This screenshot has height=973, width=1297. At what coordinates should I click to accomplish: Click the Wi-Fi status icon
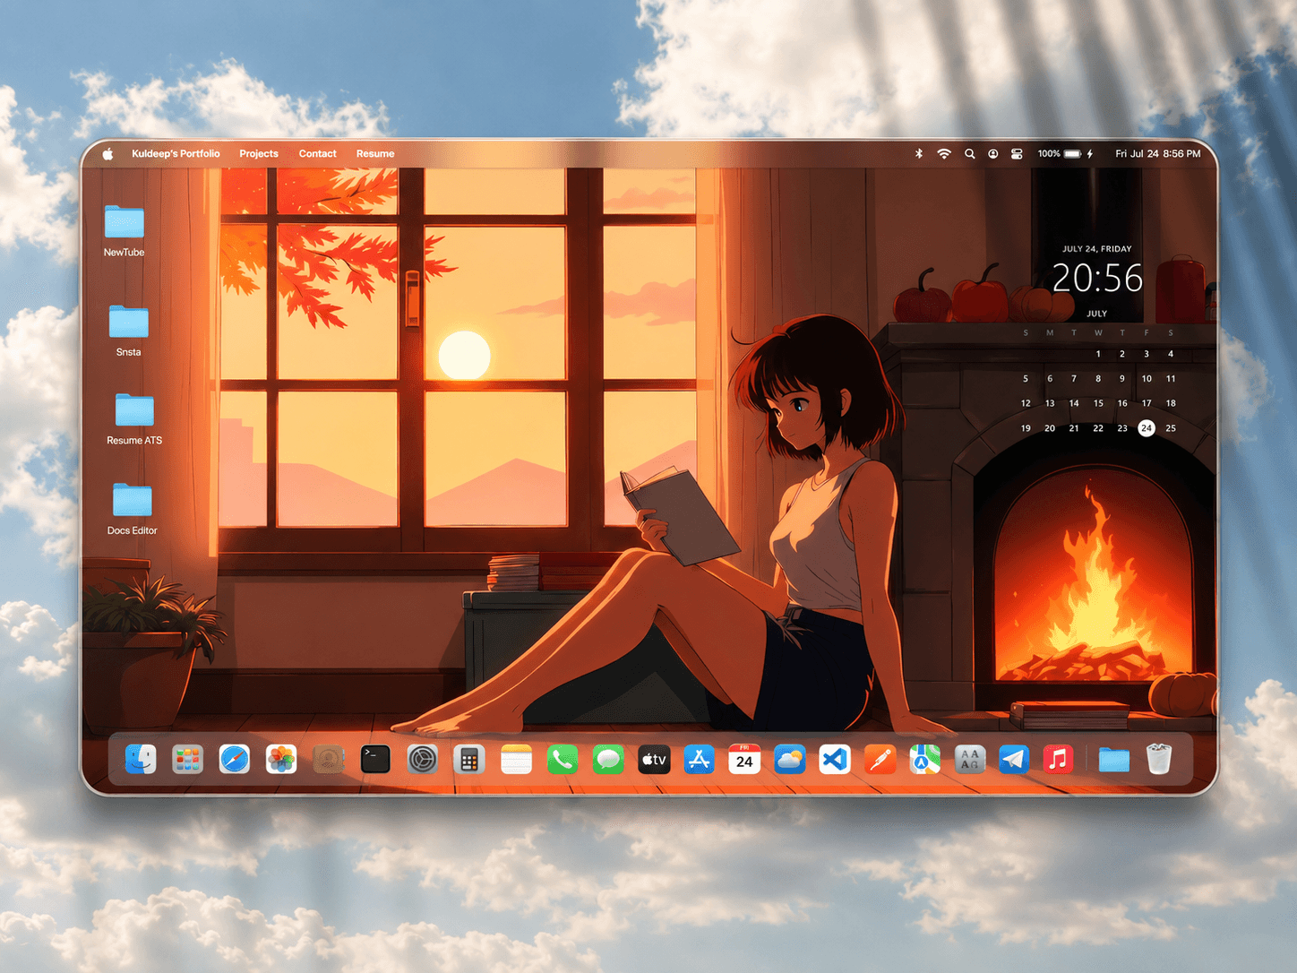pos(944,154)
